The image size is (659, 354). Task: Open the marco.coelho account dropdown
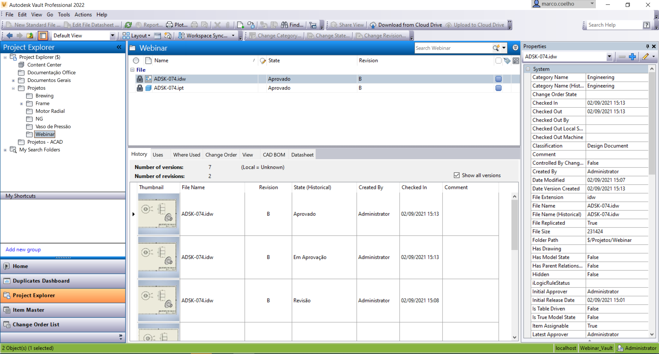point(592,4)
